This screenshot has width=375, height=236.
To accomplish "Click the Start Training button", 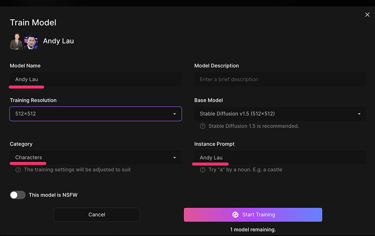I will click(x=253, y=215).
